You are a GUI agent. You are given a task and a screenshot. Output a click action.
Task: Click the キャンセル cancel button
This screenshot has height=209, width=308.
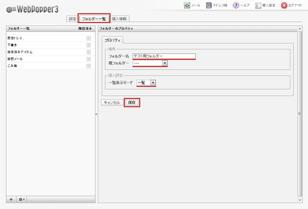112,102
